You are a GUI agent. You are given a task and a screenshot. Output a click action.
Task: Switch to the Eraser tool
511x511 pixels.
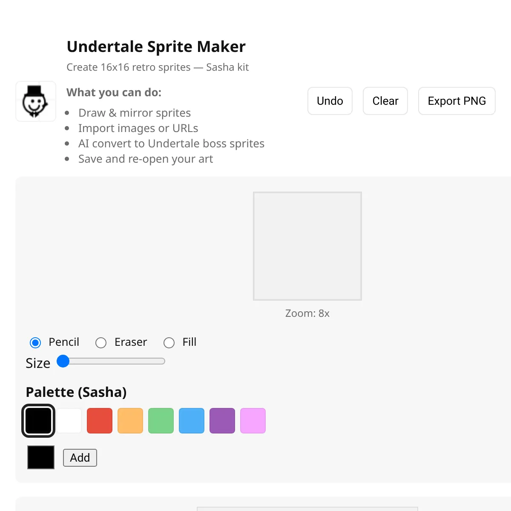(101, 342)
